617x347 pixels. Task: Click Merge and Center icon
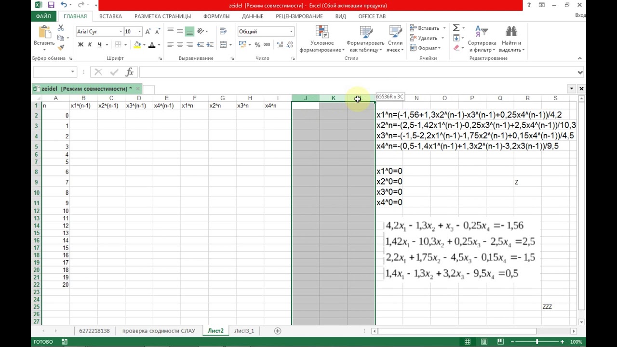point(223,45)
